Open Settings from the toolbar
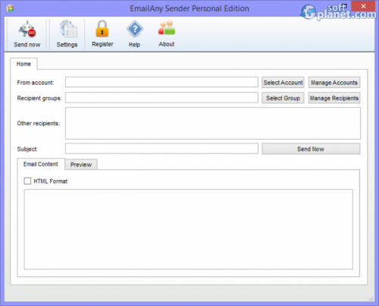Viewport: 379px width, 306px height. 67,34
